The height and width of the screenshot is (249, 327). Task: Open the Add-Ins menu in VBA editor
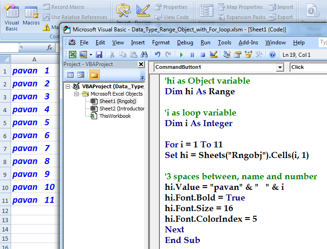click(x=248, y=43)
